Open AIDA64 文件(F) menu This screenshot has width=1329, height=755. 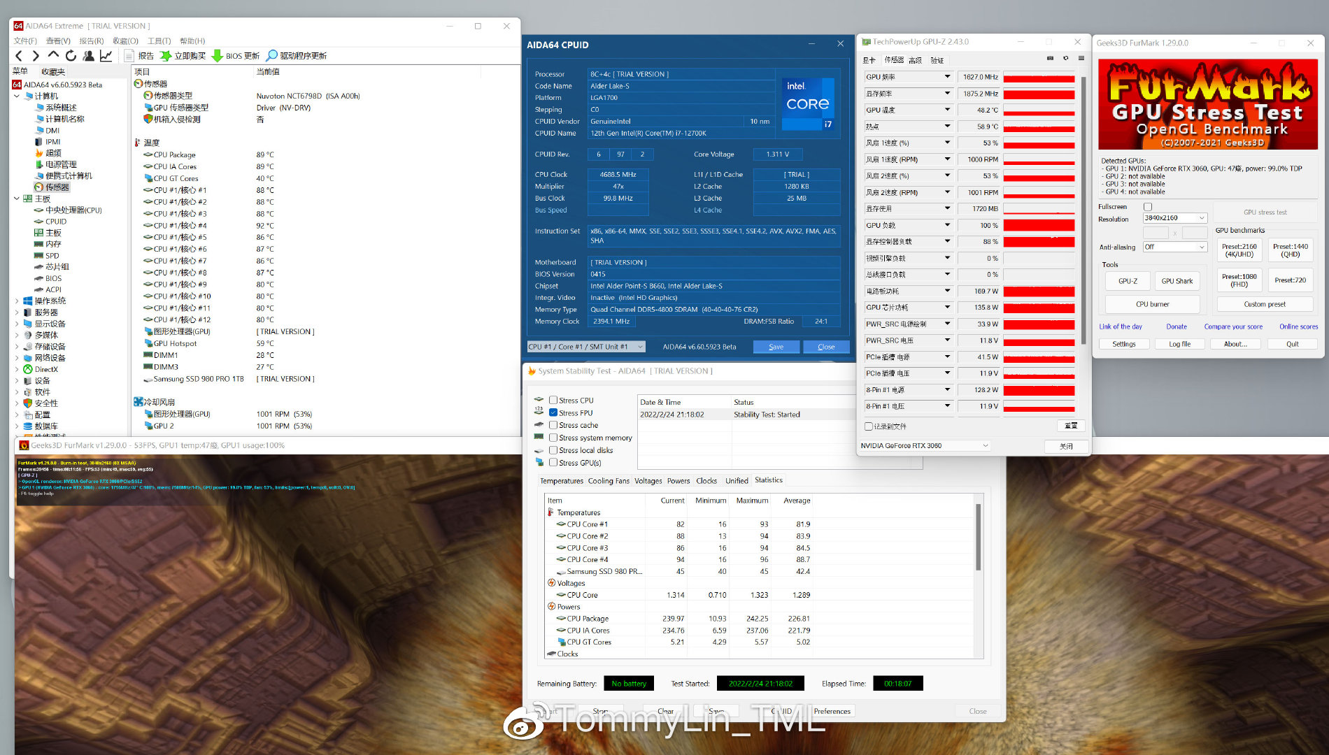[x=25, y=41]
